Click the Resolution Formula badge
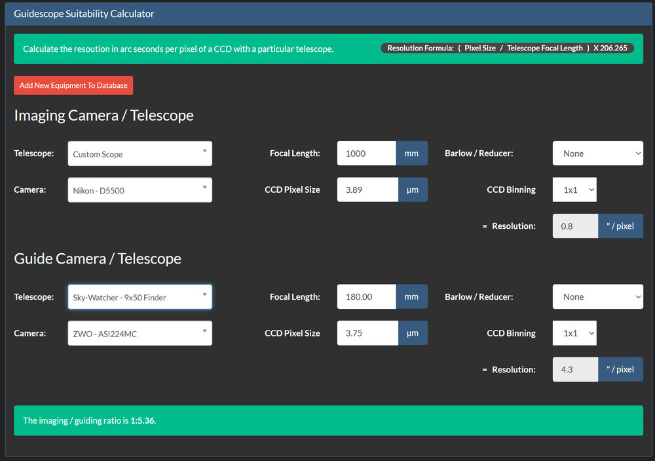Viewport: 655px width, 461px height. 507,49
